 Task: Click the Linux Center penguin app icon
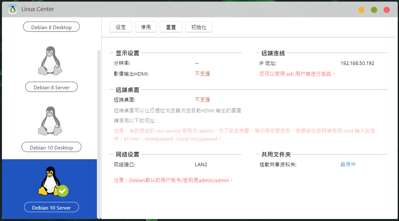tap(13, 9)
